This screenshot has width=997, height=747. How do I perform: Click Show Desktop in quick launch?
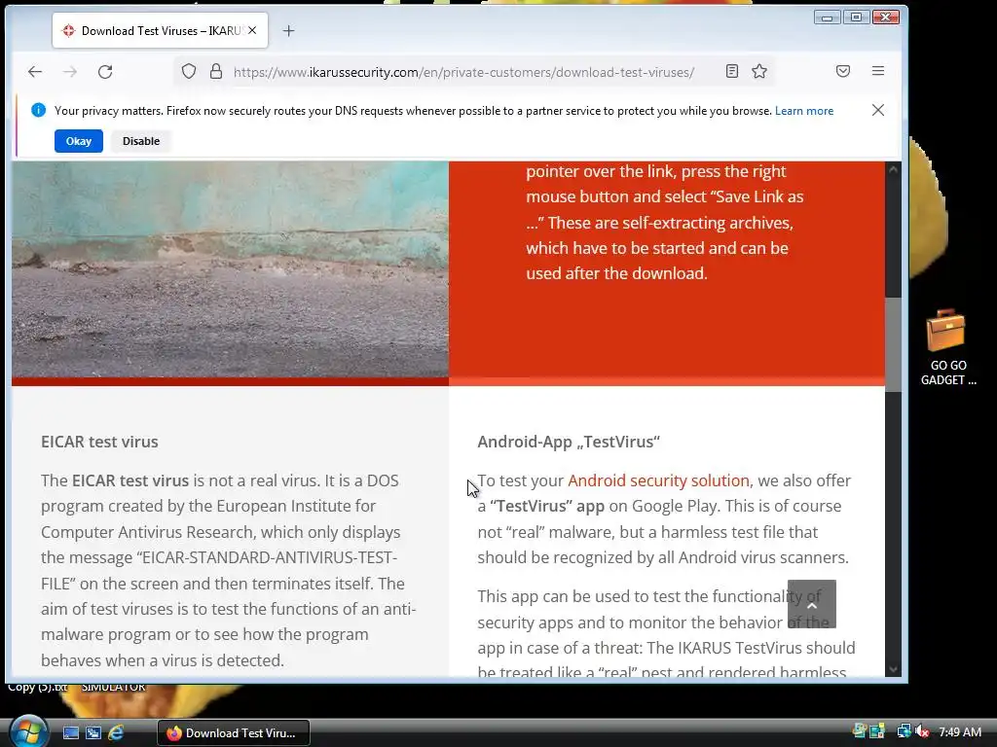point(70,733)
